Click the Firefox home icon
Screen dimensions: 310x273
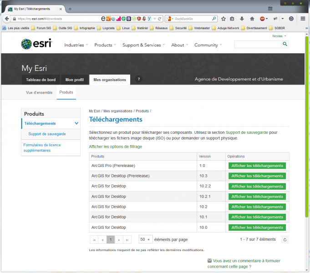click(252, 19)
